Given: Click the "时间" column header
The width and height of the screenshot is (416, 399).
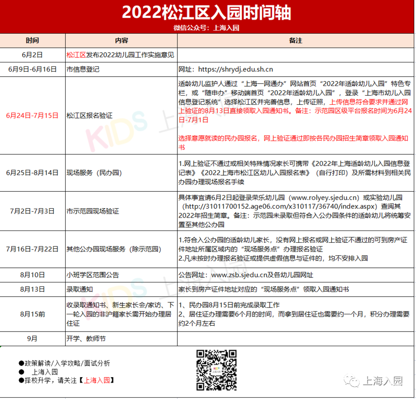Looking at the screenshot, I should [32, 41].
